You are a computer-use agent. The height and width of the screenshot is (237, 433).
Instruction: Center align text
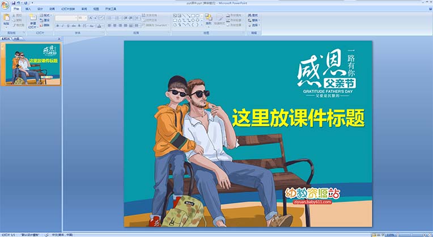[114, 25]
